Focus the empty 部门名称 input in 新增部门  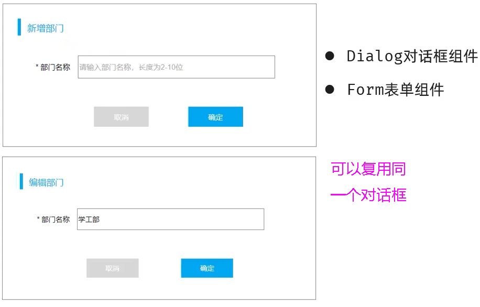point(176,67)
